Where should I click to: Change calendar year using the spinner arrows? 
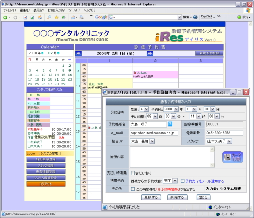(x=42, y=53)
